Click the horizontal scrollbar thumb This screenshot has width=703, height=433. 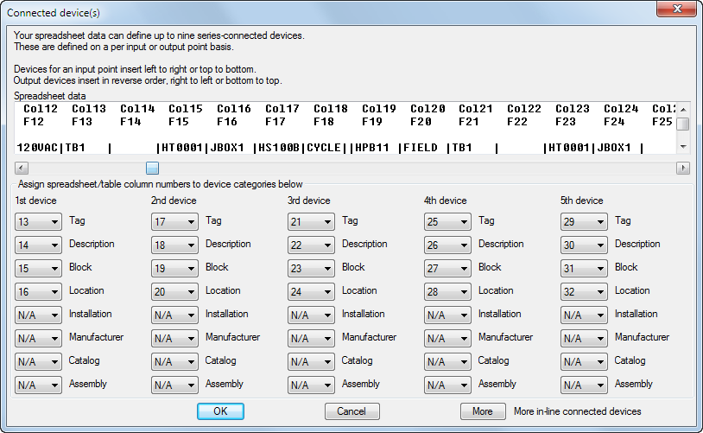(153, 169)
